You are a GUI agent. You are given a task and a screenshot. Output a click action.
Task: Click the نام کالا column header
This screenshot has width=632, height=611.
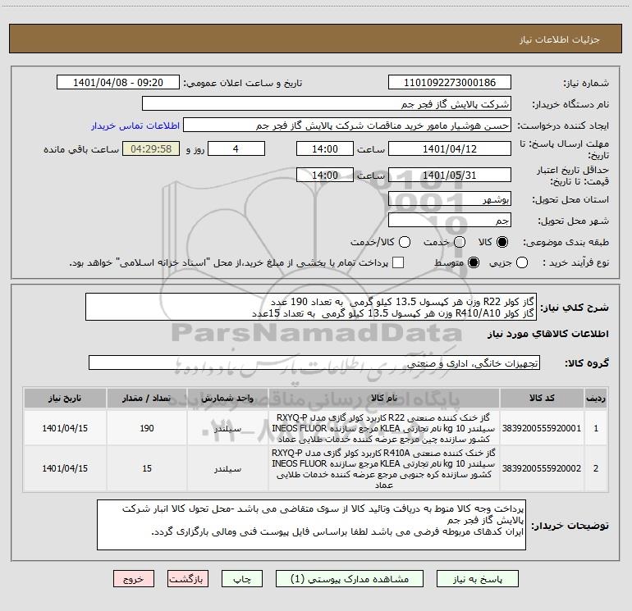click(x=384, y=398)
